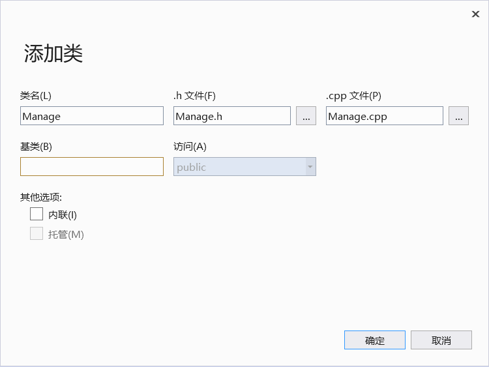
Task: Click the 类名 field containing Manage
Action: click(92, 116)
